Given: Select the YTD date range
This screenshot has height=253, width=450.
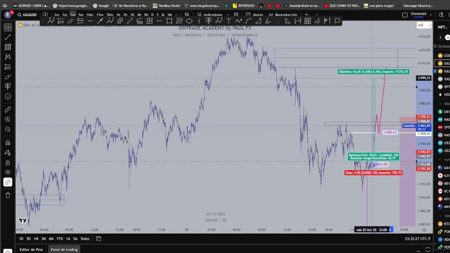Looking at the screenshot, I should 60,239.
